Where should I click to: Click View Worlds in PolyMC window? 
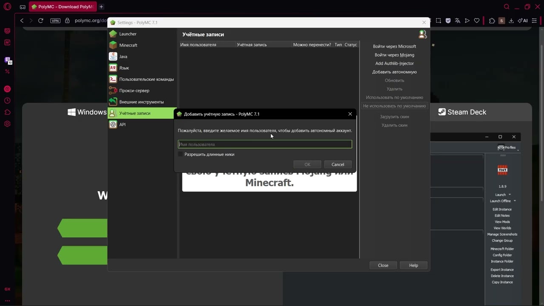coord(502,228)
